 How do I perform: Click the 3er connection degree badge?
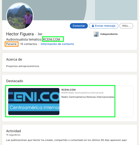(40, 34)
